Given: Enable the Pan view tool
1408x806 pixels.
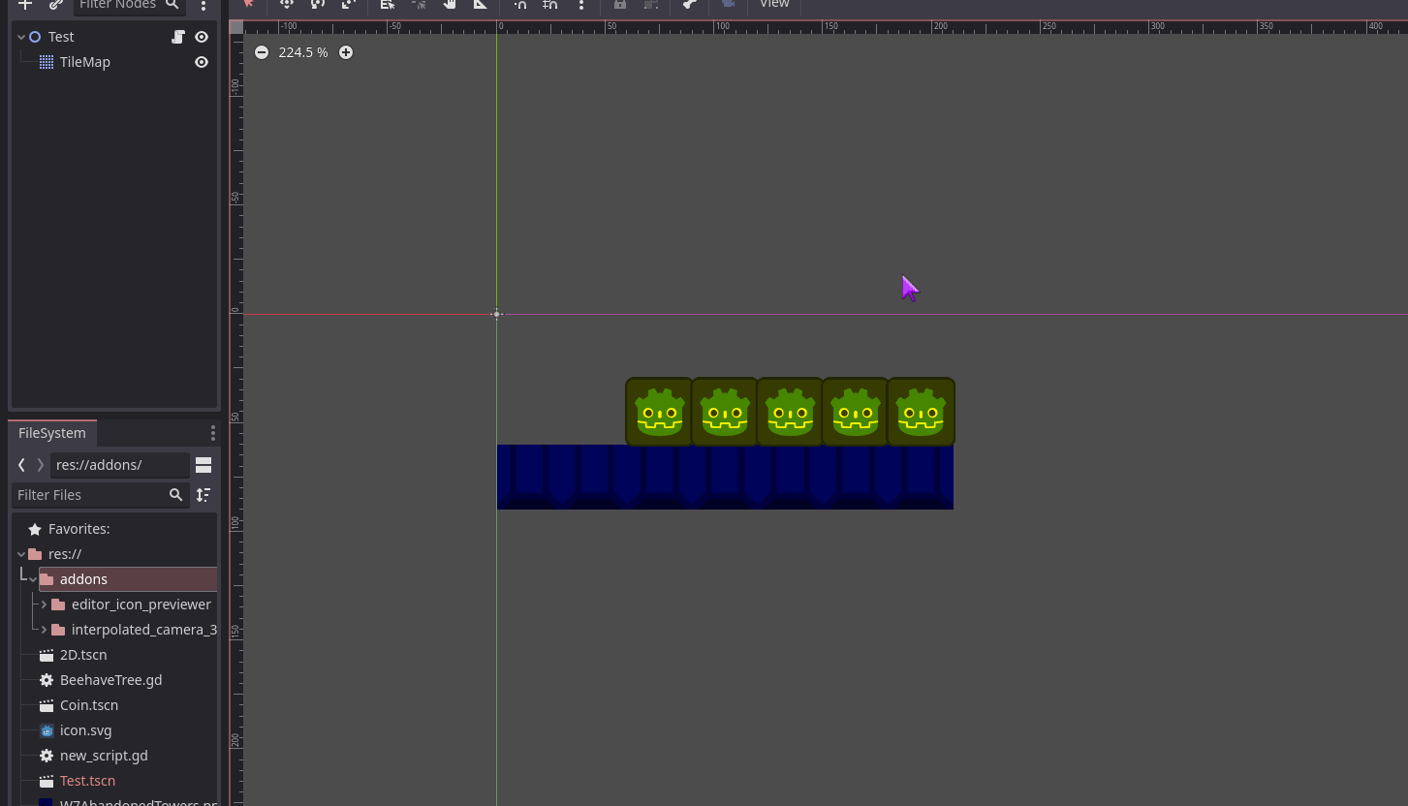Looking at the screenshot, I should (449, 5).
